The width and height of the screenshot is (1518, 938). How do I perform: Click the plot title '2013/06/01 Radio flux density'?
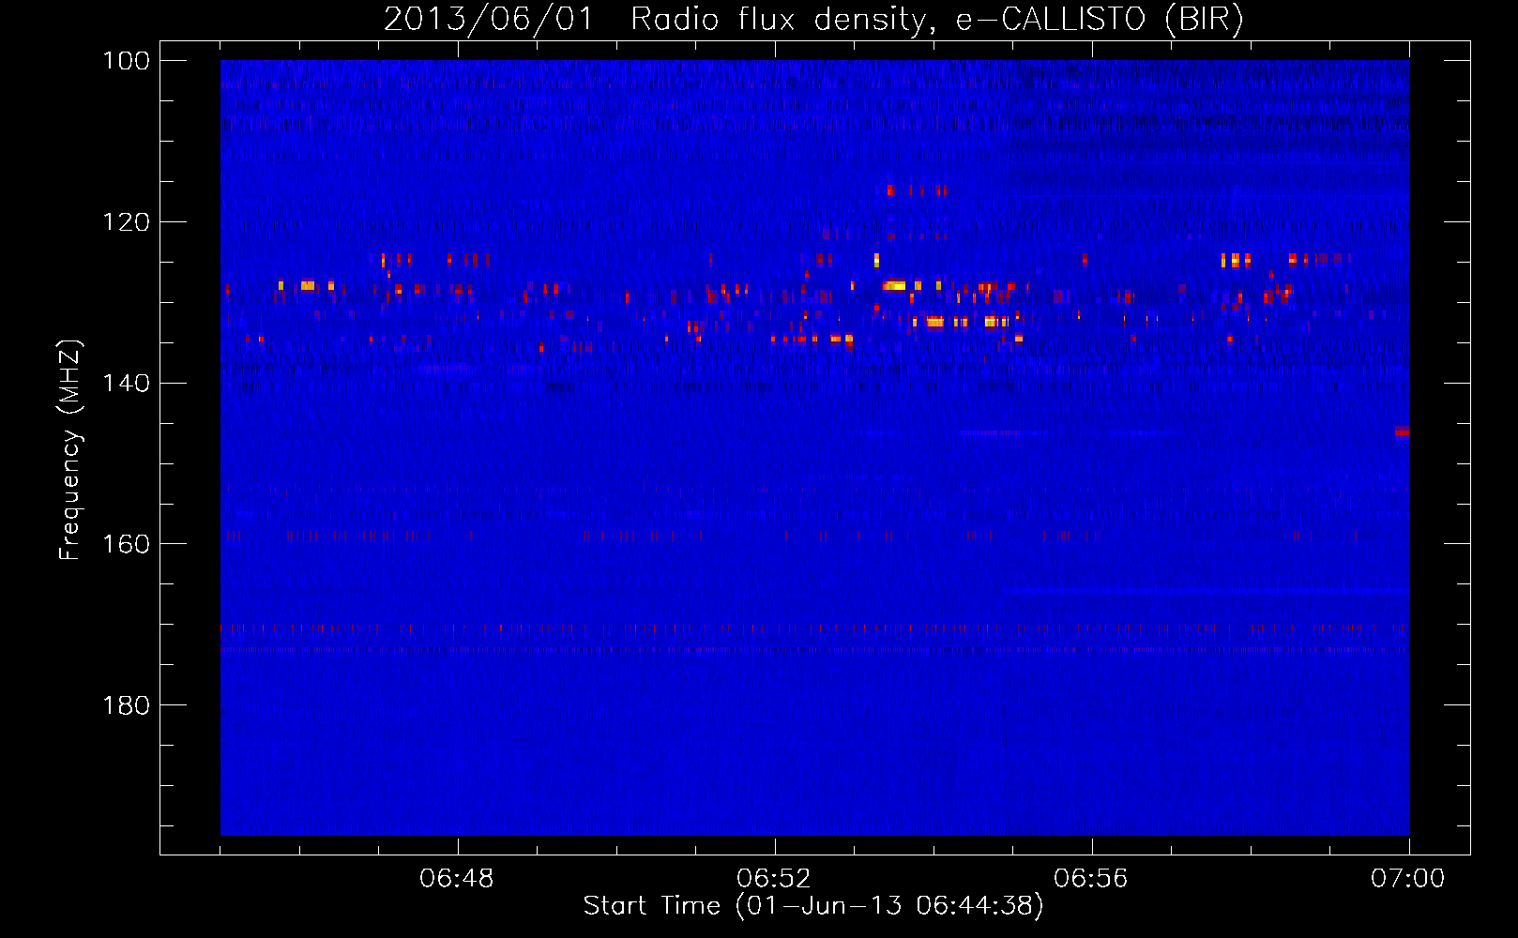click(655, 20)
